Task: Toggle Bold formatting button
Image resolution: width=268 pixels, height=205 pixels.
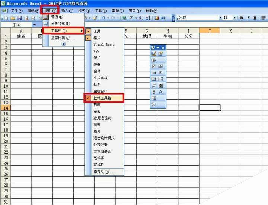Action: coord(242,18)
